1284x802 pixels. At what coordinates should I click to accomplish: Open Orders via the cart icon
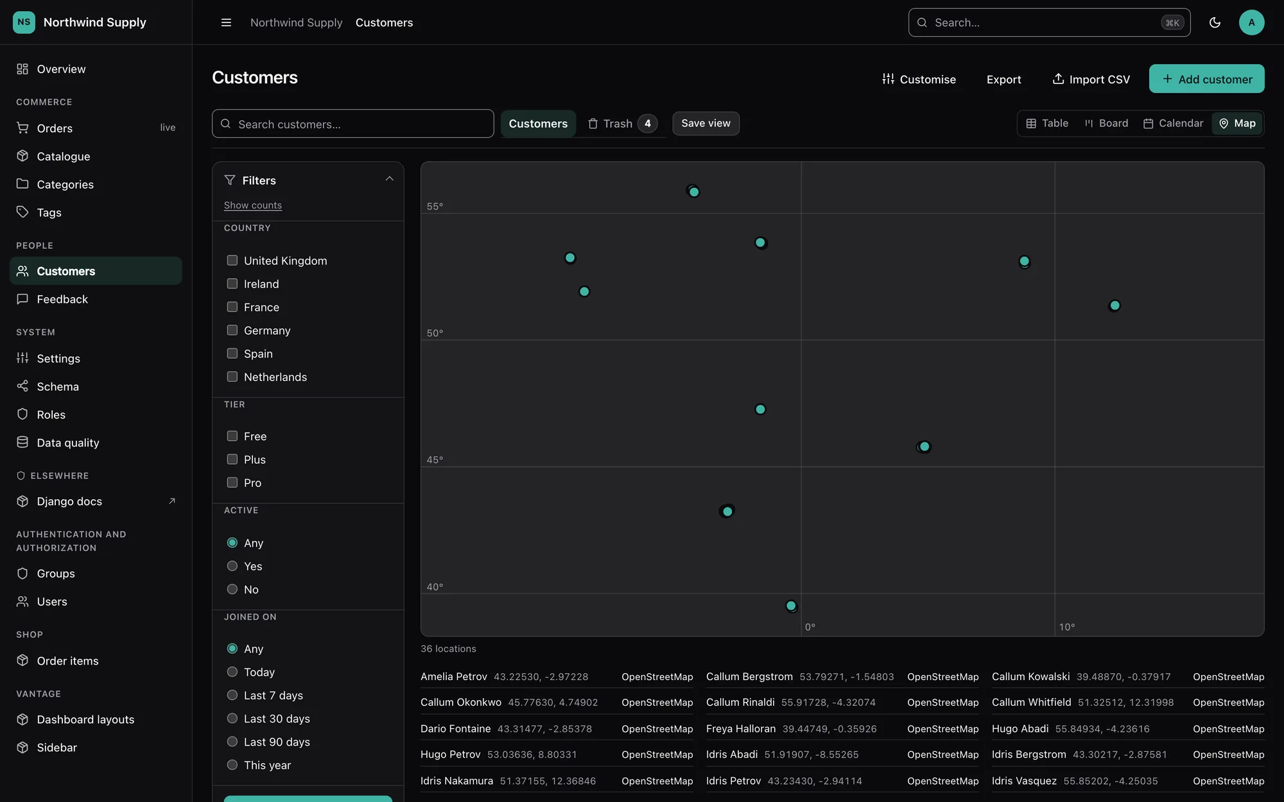pos(22,128)
